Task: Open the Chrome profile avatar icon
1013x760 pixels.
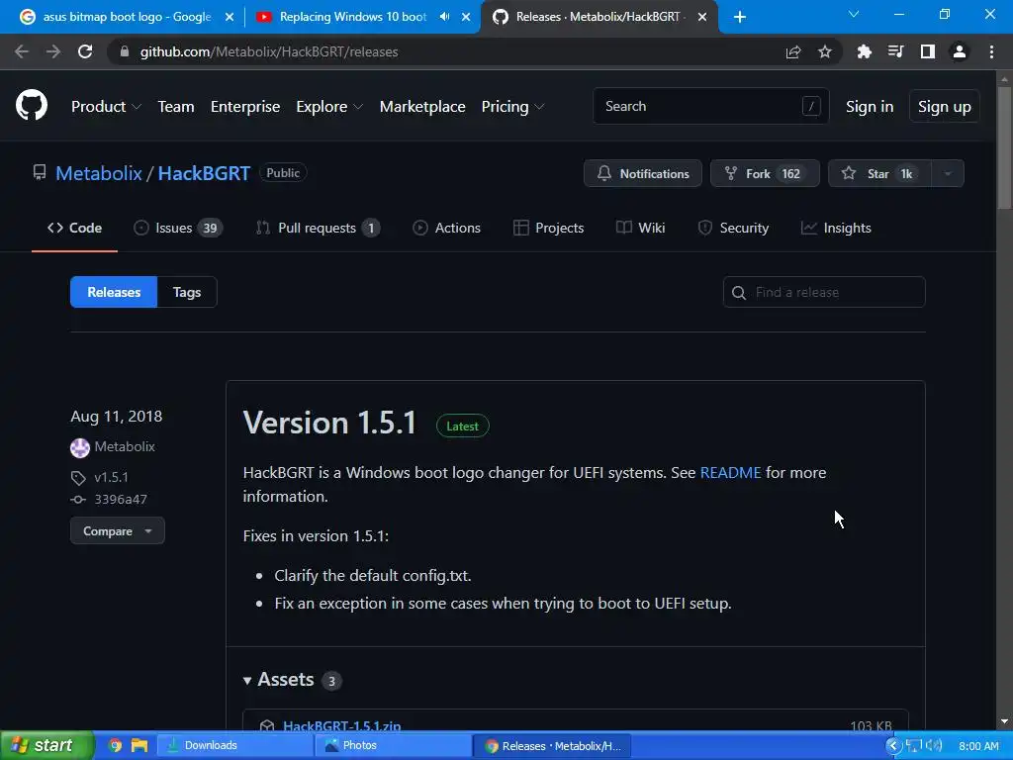Action: coord(960,51)
